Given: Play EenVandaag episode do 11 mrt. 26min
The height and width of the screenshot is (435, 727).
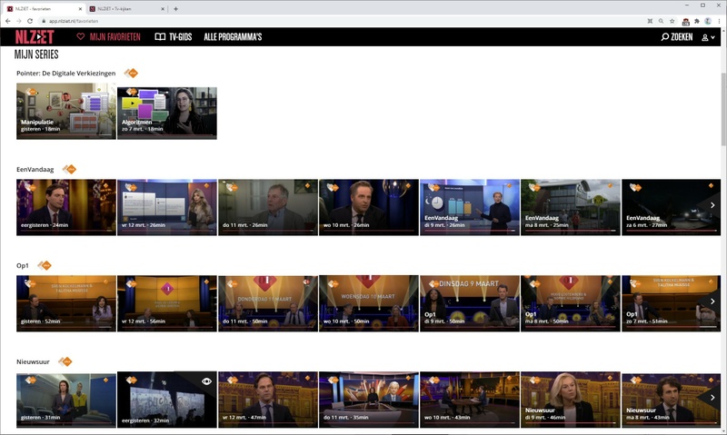Looking at the screenshot, I should point(268,208).
